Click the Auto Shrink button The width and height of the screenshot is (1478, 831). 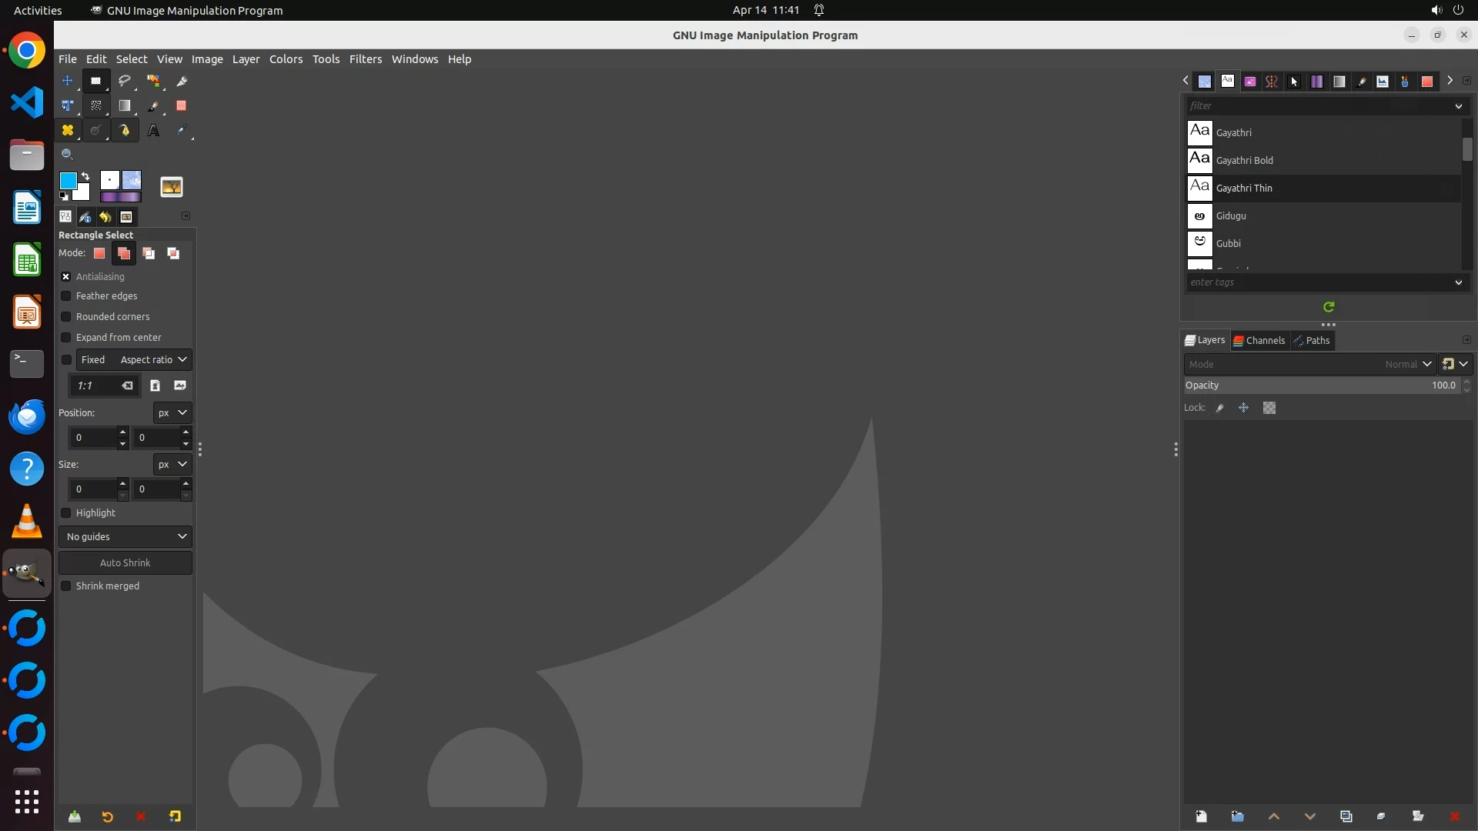click(x=125, y=563)
